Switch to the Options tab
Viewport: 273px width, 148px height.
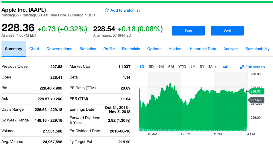pyautogui.click(x=154, y=49)
